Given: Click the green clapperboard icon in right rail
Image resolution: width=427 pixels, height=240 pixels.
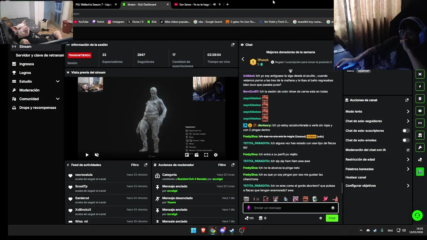Looking at the screenshot, I should coord(420,172).
